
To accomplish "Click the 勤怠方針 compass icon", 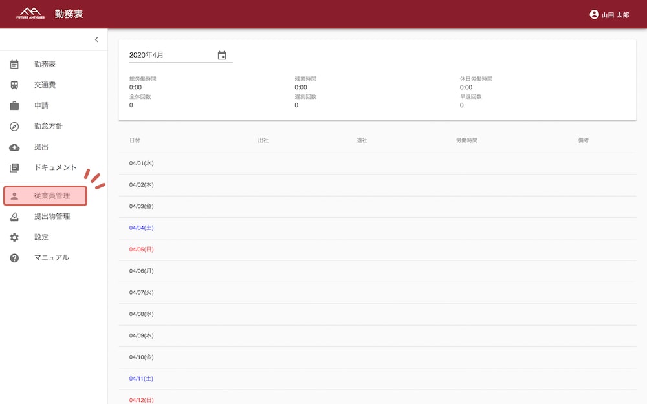I will coord(14,127).
